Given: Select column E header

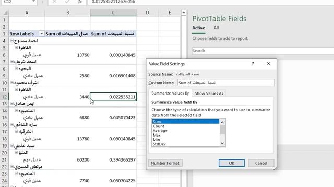Looking at the screenshot, I should (170, 12).
